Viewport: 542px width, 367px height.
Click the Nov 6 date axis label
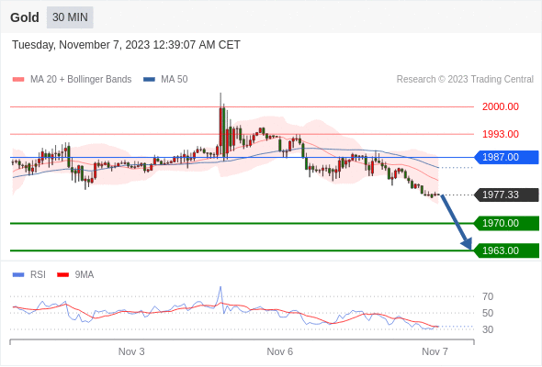click(279, 351)
